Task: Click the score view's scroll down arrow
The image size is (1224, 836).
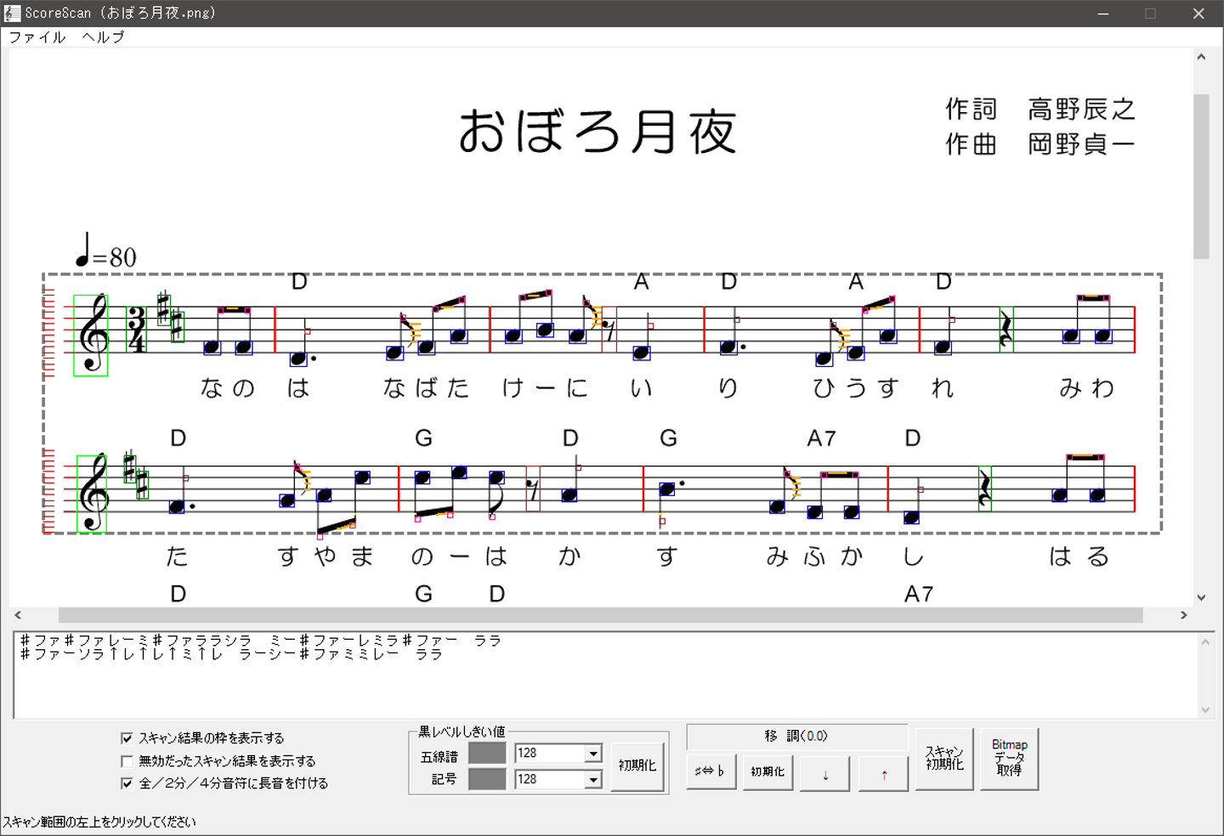Action: click(1201, 597)
